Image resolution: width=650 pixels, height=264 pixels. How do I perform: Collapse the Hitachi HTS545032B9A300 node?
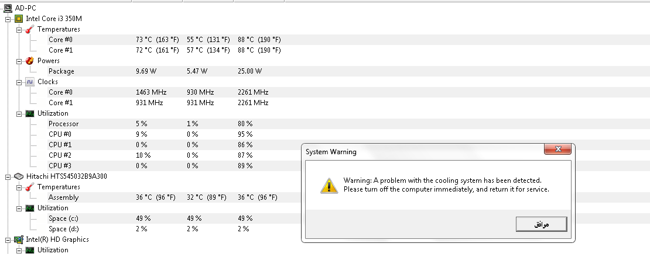pos(8,177)
